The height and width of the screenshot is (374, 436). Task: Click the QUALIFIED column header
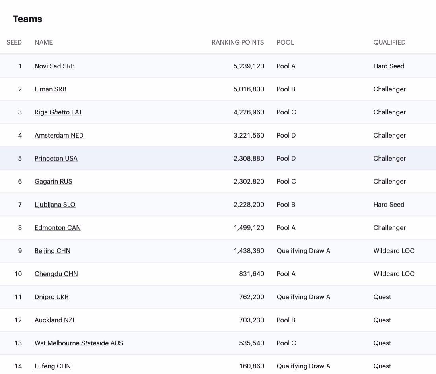(389, 42)
